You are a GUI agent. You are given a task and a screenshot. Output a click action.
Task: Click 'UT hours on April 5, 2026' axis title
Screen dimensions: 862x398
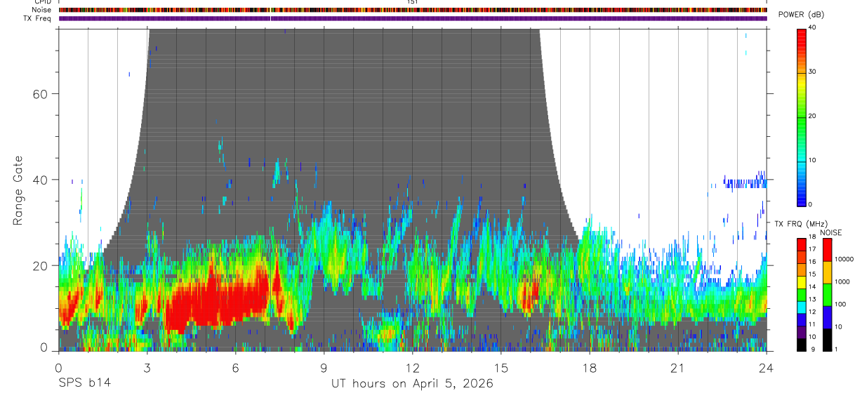(x=412, y=384)
